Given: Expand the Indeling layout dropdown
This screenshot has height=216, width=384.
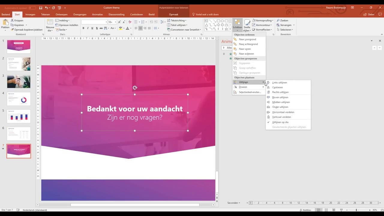Looking at the screenshot, I should (x=62, y=20).
